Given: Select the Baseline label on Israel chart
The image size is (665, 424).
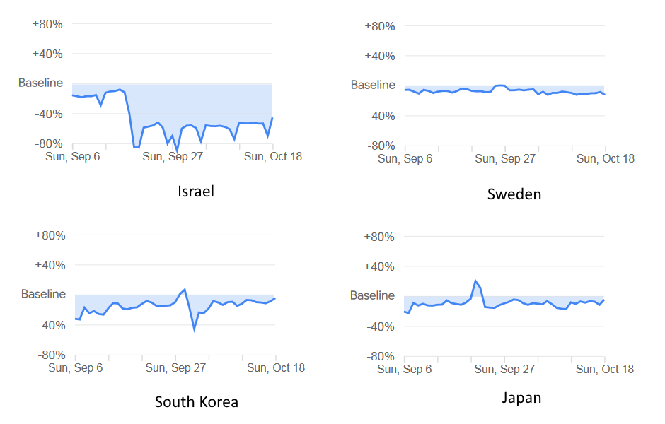Looking at the screenshot, I should click(40, 83).
